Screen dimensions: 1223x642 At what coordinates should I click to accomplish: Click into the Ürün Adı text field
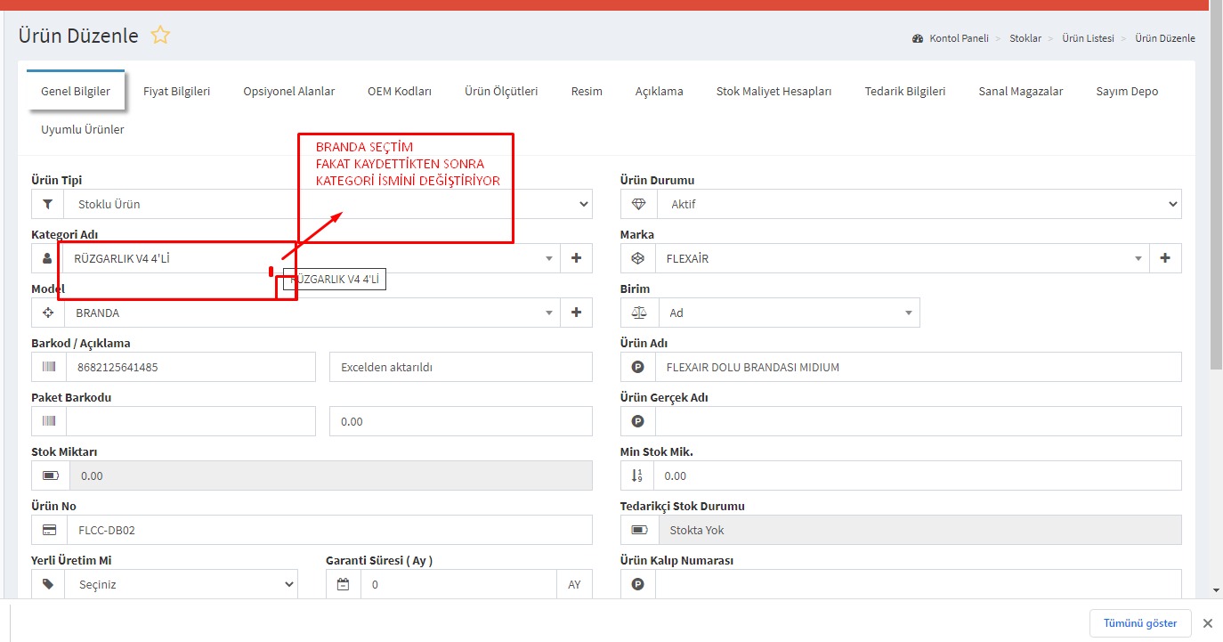click(x=917, y=367)
